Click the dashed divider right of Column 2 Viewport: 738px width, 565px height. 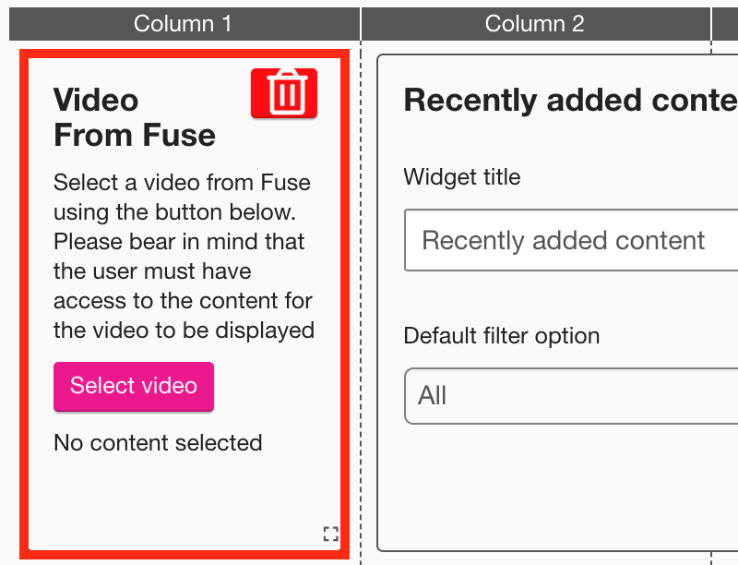712,305
